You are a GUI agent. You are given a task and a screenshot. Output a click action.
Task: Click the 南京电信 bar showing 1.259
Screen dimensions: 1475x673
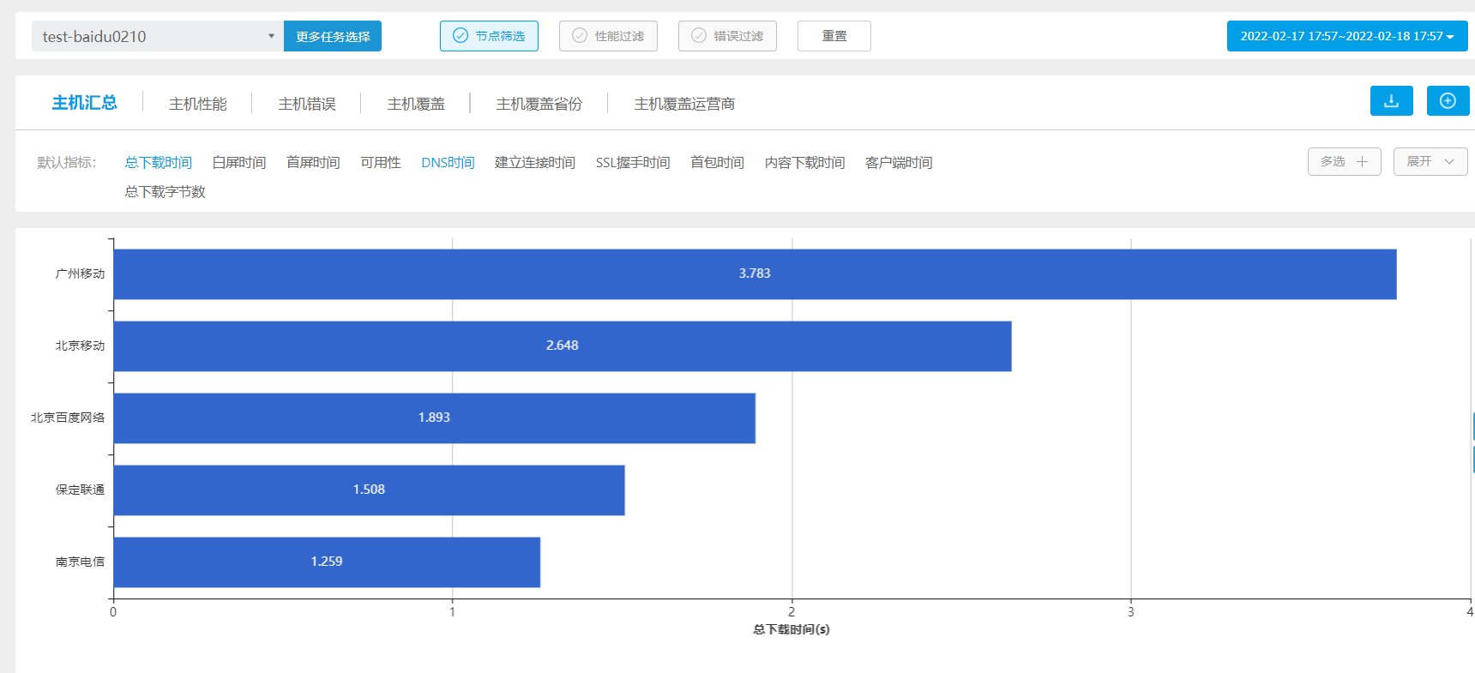[x=327, y=562]
